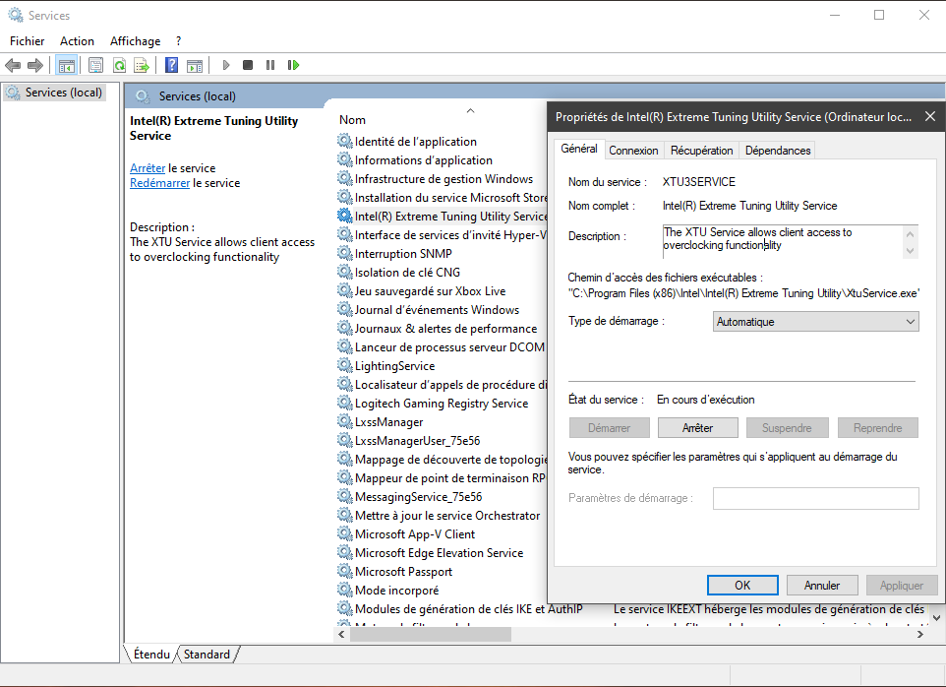Click the Arrêter button in the dialog
Viewport: 946px width, 687px height.
[x=698, y=428]
